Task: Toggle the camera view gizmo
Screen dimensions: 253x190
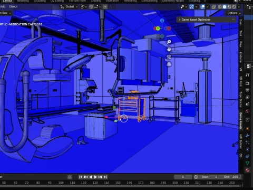Action: [x=169, y=57]
